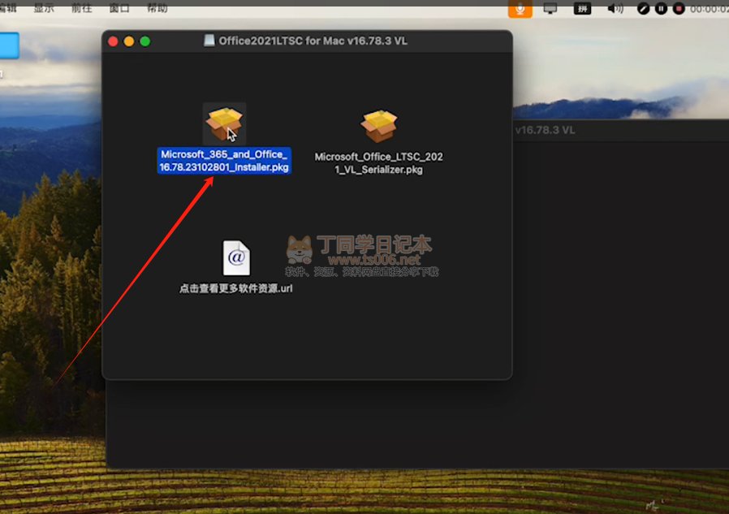Open the 窗口 menu
This screenshot has width=729, height=514.
coord(119,8)
